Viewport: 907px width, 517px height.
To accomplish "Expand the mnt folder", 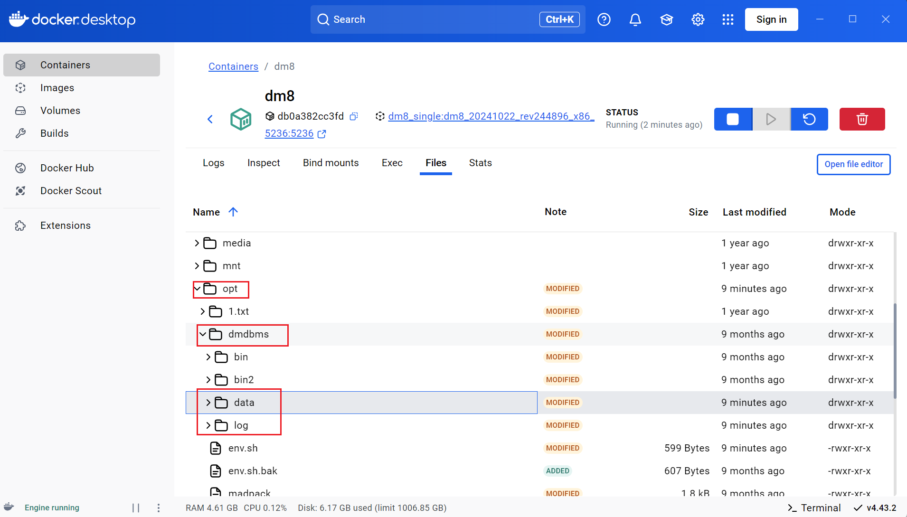I will pyautogui.click(x=197, y=266).
